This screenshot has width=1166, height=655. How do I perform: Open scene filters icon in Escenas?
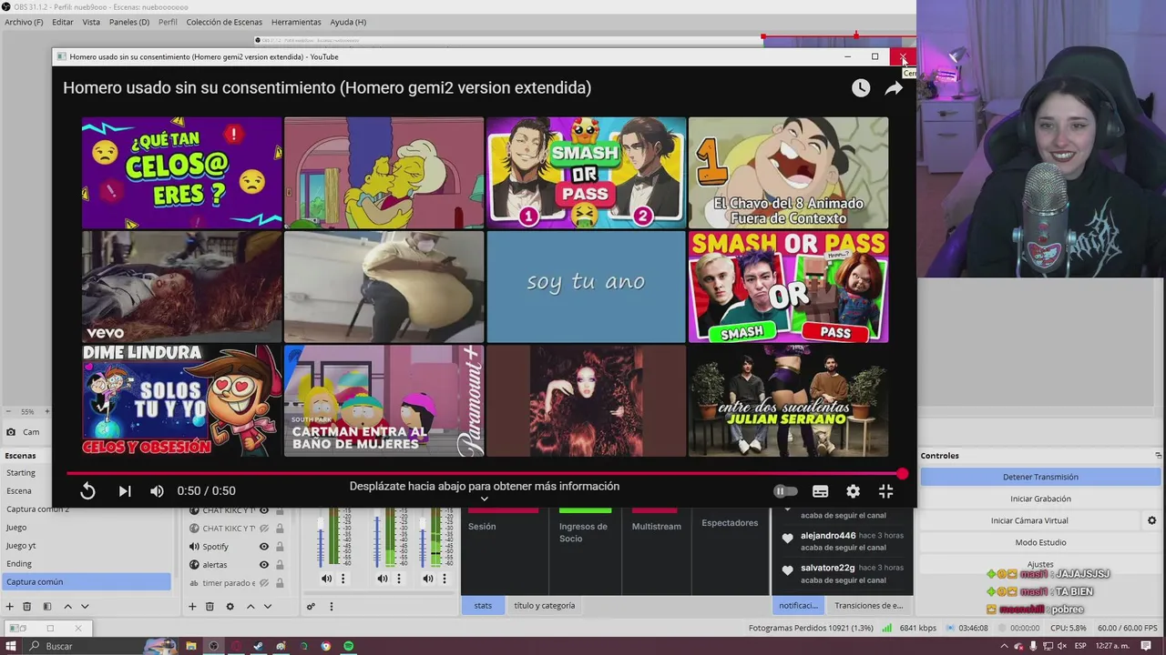(x=47, y=607)
